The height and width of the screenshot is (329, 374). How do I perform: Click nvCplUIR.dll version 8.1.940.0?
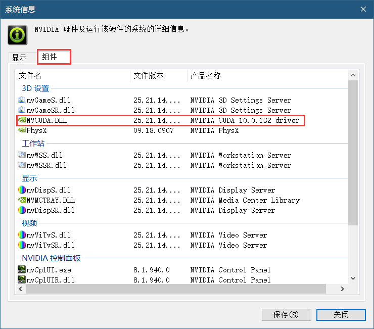click(152, 280)
